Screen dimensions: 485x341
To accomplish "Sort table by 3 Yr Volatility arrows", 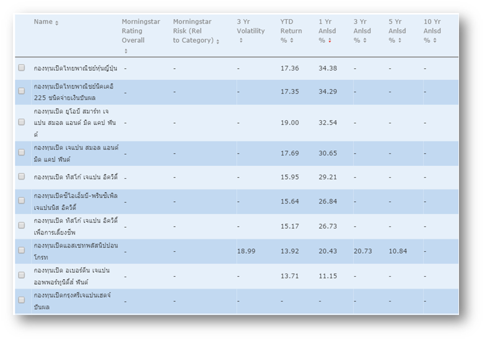I will tap(240, 41).
